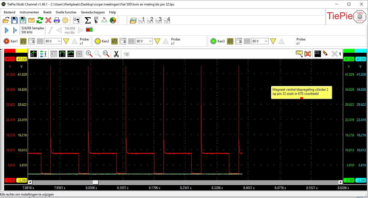This screenshot has width=368, height=198.
Task: Toggle the Kan2 yellow channel button
Action: click(97, 41)
